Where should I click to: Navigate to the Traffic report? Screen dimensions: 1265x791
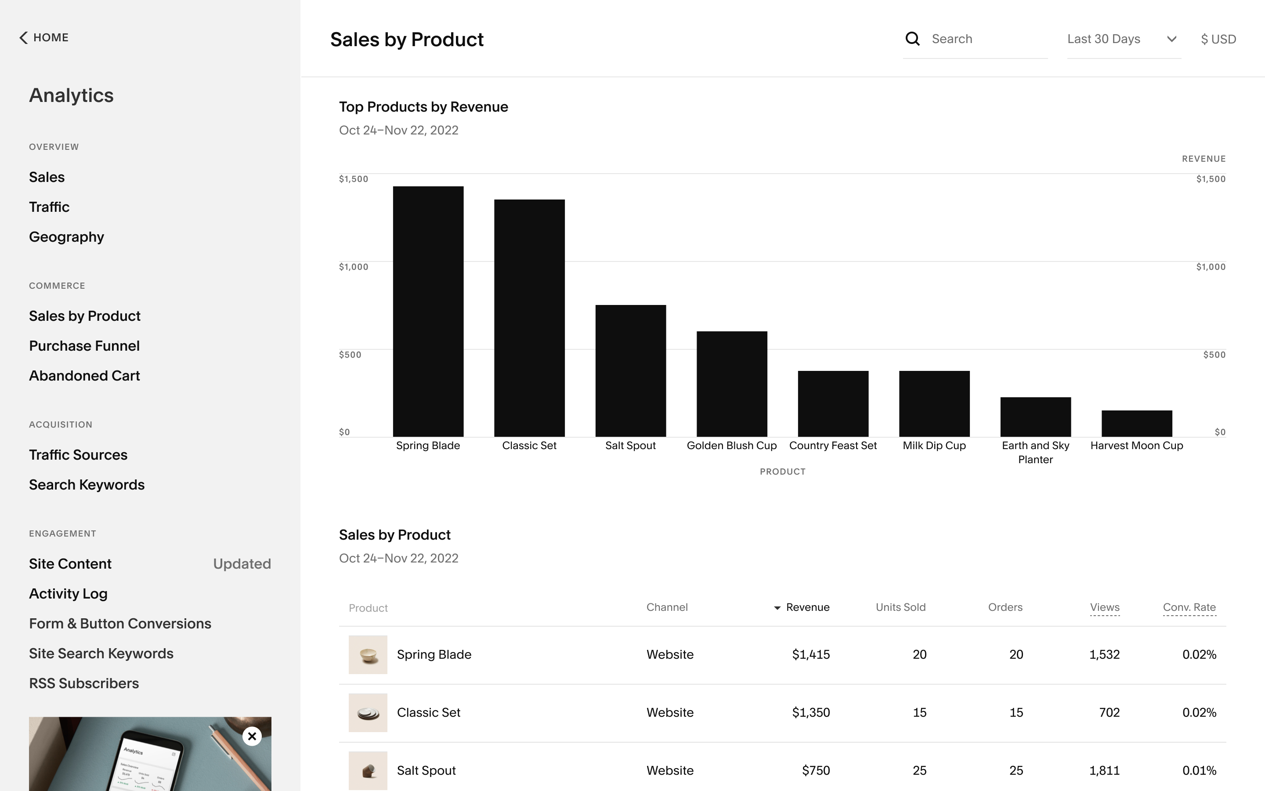tap(49, 207)
